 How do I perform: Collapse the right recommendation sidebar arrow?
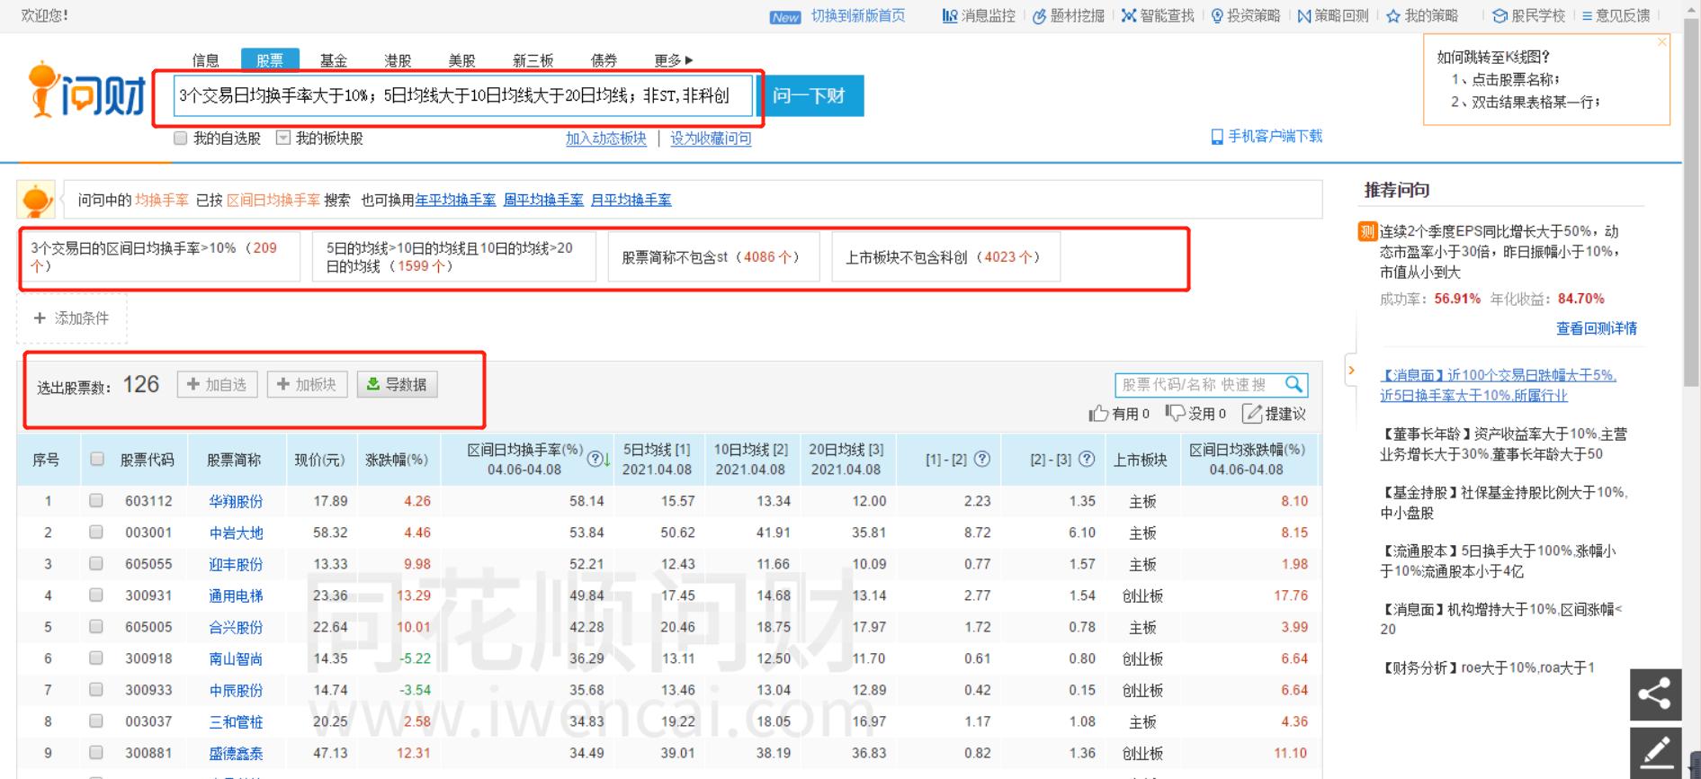[1351, 371]
